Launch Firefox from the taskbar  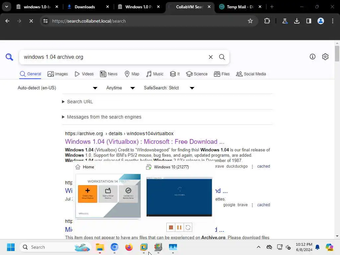click(129, 247)
